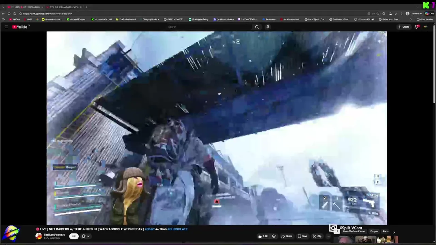Open the livebot.app bookmark
Image resolution: width=436 pixels, height=245 pixels.
pyautogui.click(x=389, y=19)
